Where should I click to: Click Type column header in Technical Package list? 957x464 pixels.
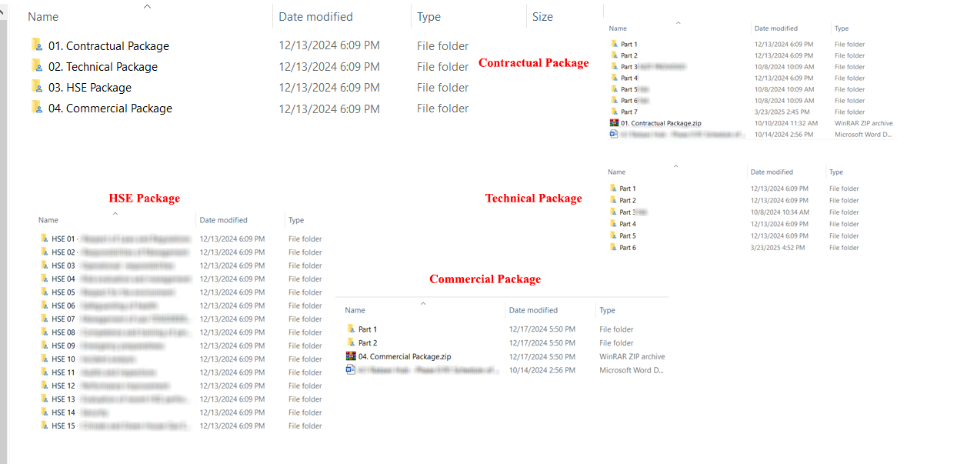(x=836, y=172)
